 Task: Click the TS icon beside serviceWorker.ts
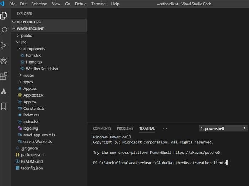pos(20,142)
